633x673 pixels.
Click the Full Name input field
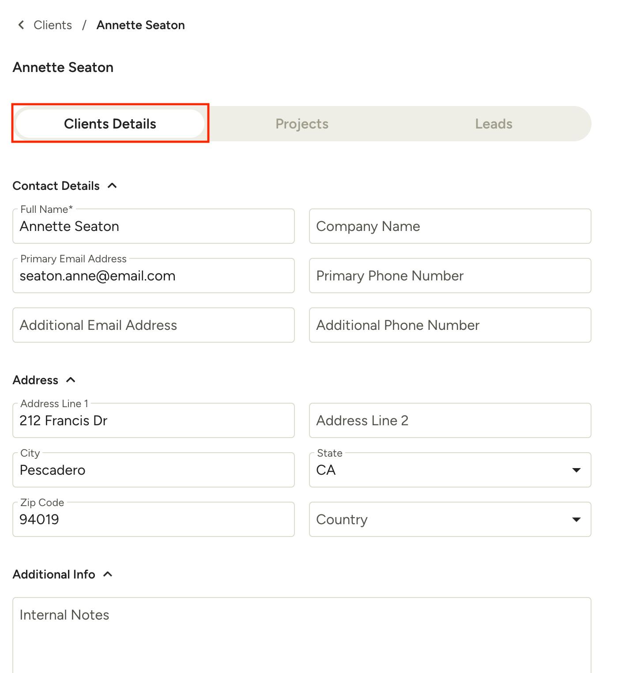tap(153, 227)
